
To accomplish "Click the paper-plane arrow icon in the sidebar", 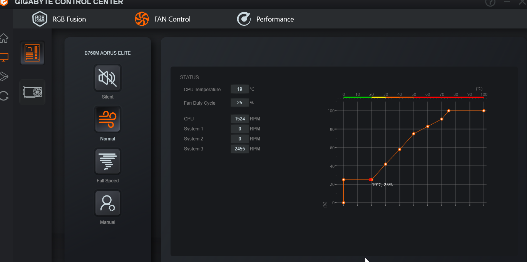I will pyautogui.click(x=4, y=76).
